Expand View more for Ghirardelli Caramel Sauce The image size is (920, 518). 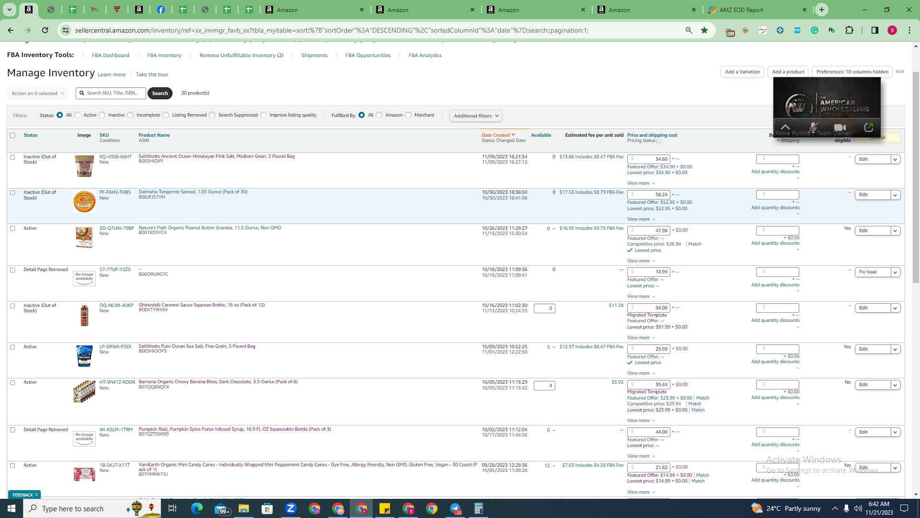(x=641, y=338)
